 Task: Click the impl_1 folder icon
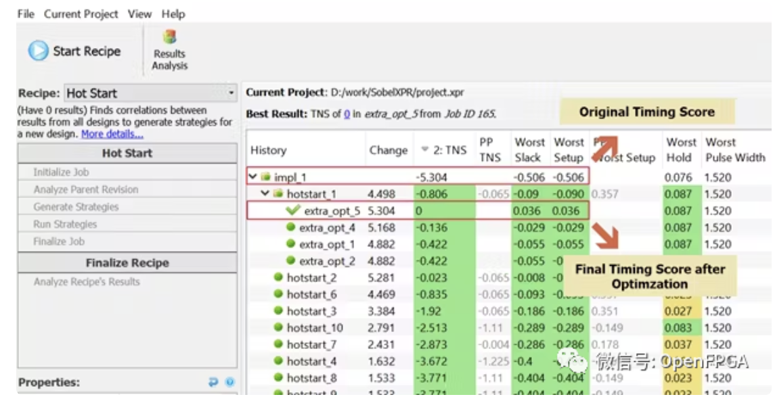[x=266, y=177]
